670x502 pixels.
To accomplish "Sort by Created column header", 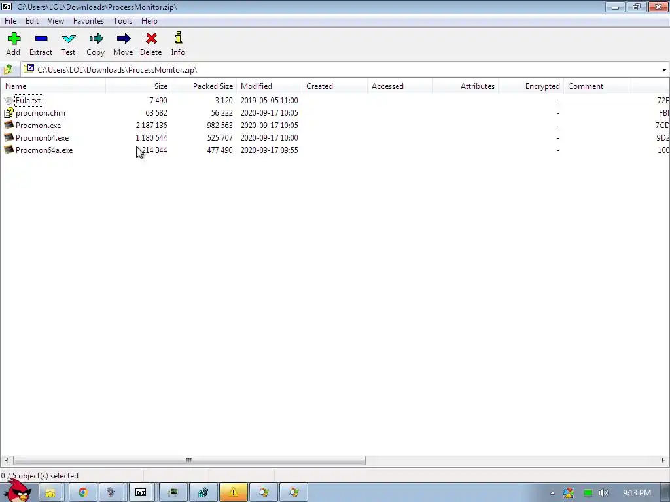I will tap(334, 86).
